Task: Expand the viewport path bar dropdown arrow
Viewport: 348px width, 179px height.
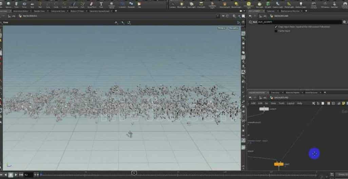Action: point(218,16)
